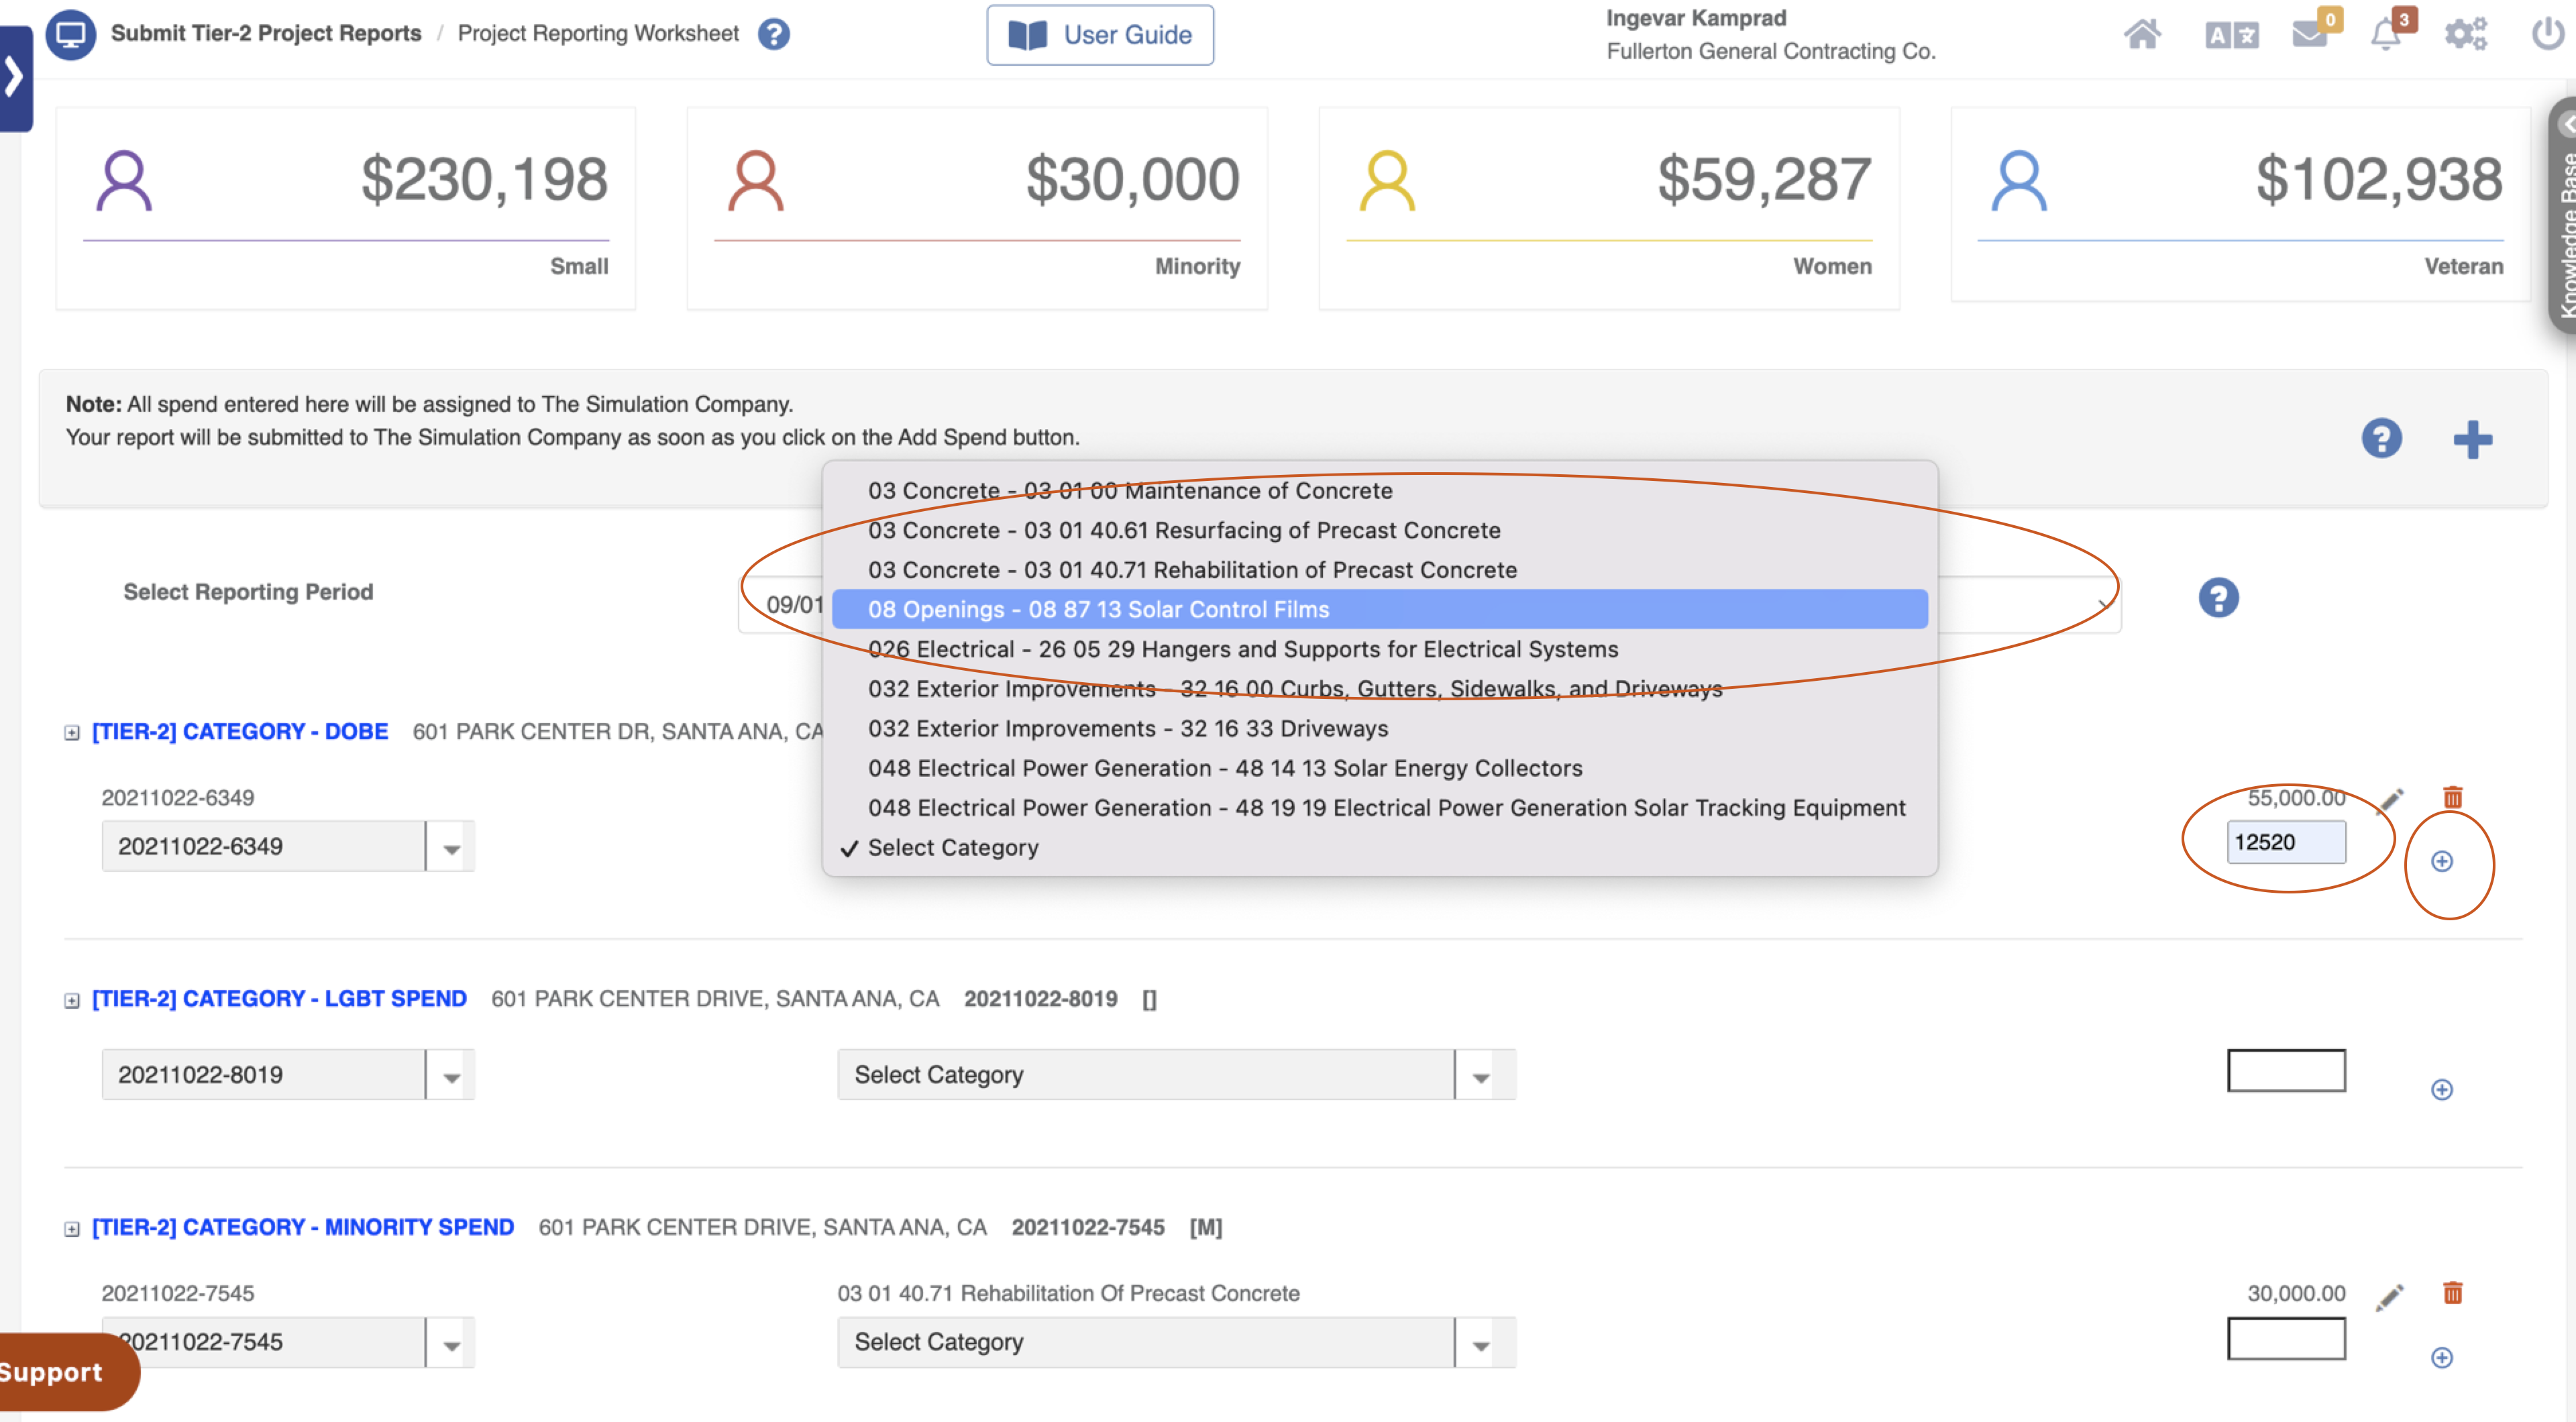2576x1422 pixels.
Task: Expand the Category - DOBE row
Action: tap(71, 733)
